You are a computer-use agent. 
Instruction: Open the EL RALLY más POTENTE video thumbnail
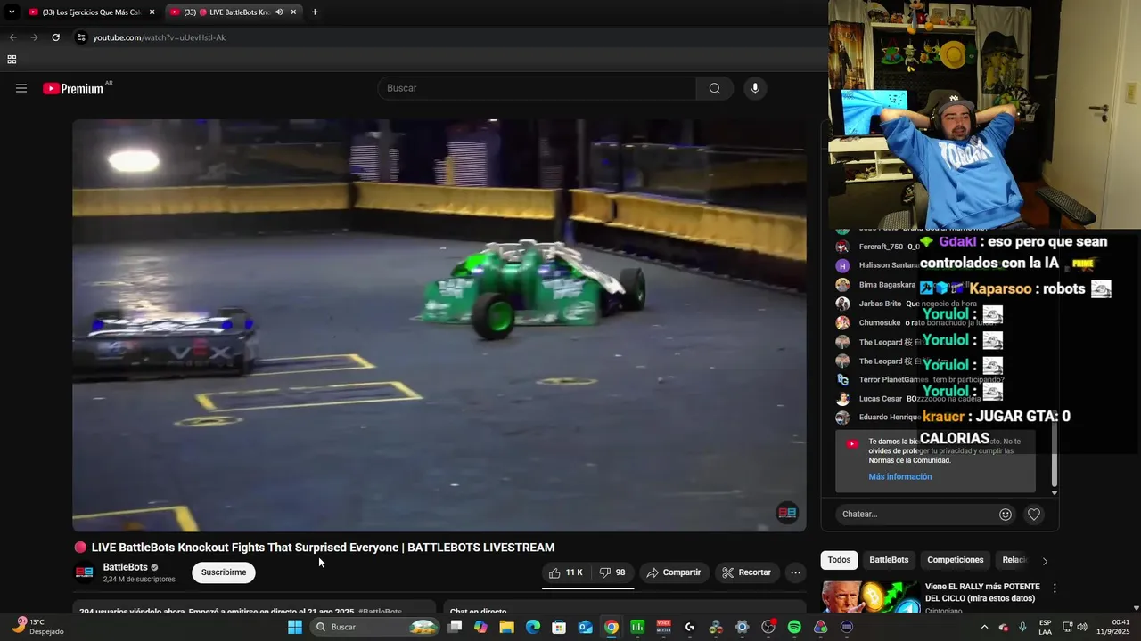pyautogui.click(x=870, y=597)
